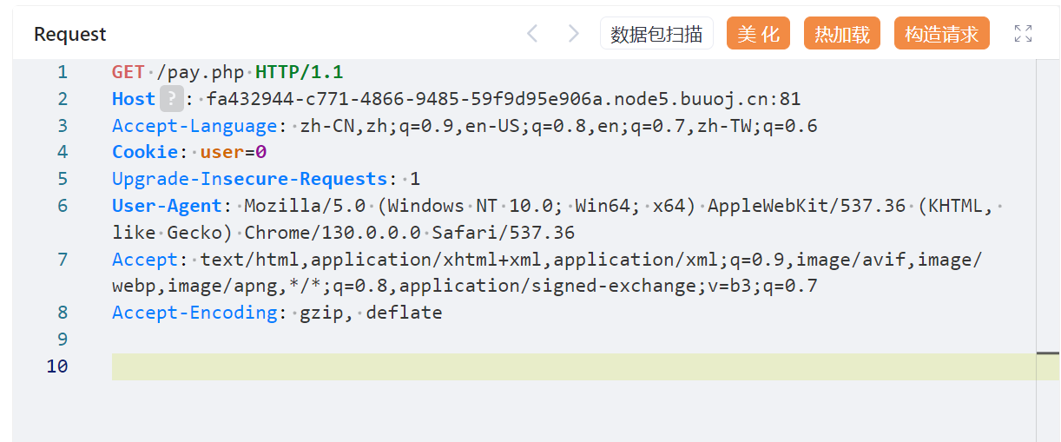The image size is (1061, 442).
Task: Click the User-Agent header name
Action: tap(167, 206)
